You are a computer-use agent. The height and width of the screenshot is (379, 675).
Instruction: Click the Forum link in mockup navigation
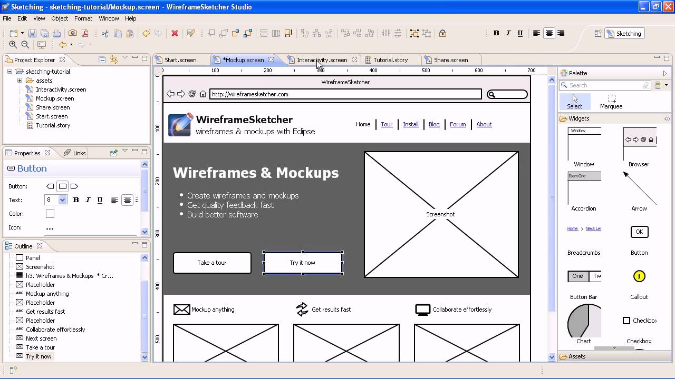click(458, 124)
